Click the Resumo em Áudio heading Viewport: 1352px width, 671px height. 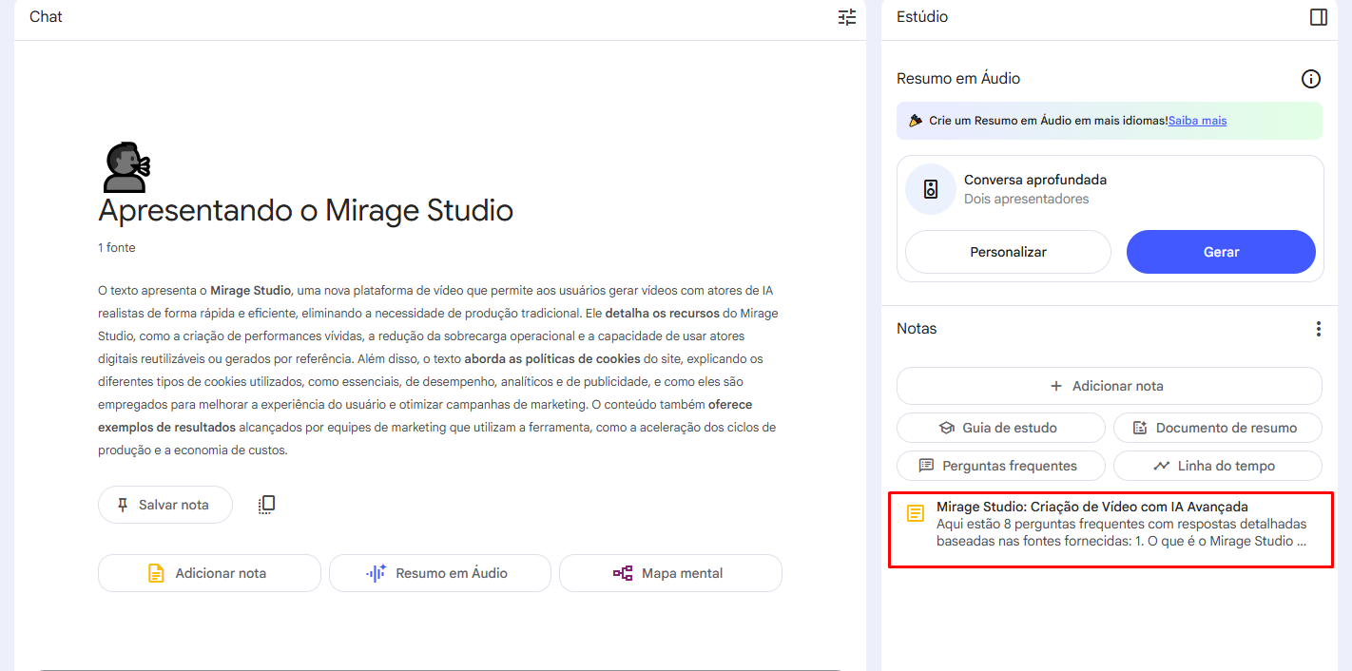pyautogui.click(x=958, y=79)
